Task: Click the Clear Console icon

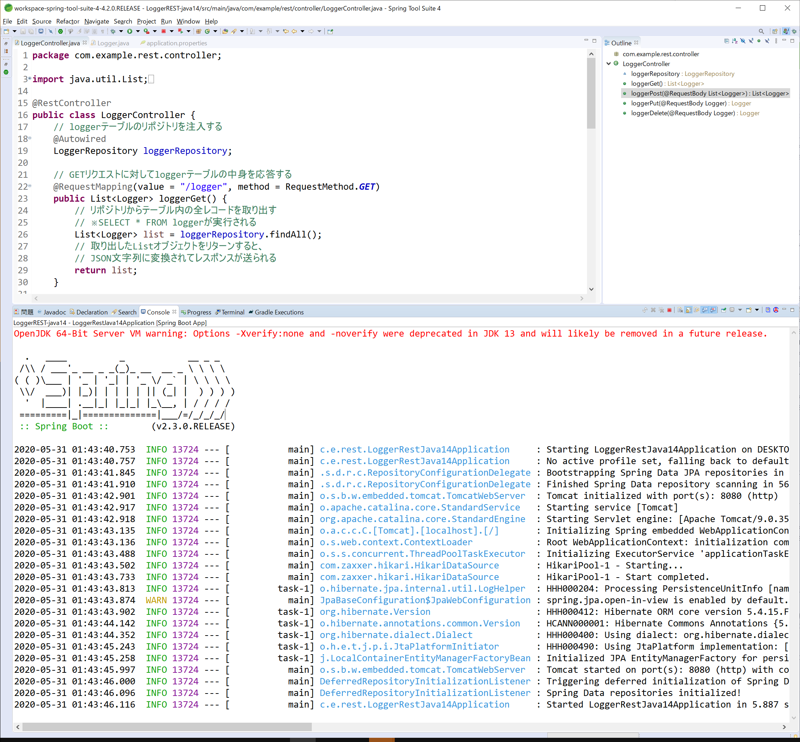Action: pos(680,310)
